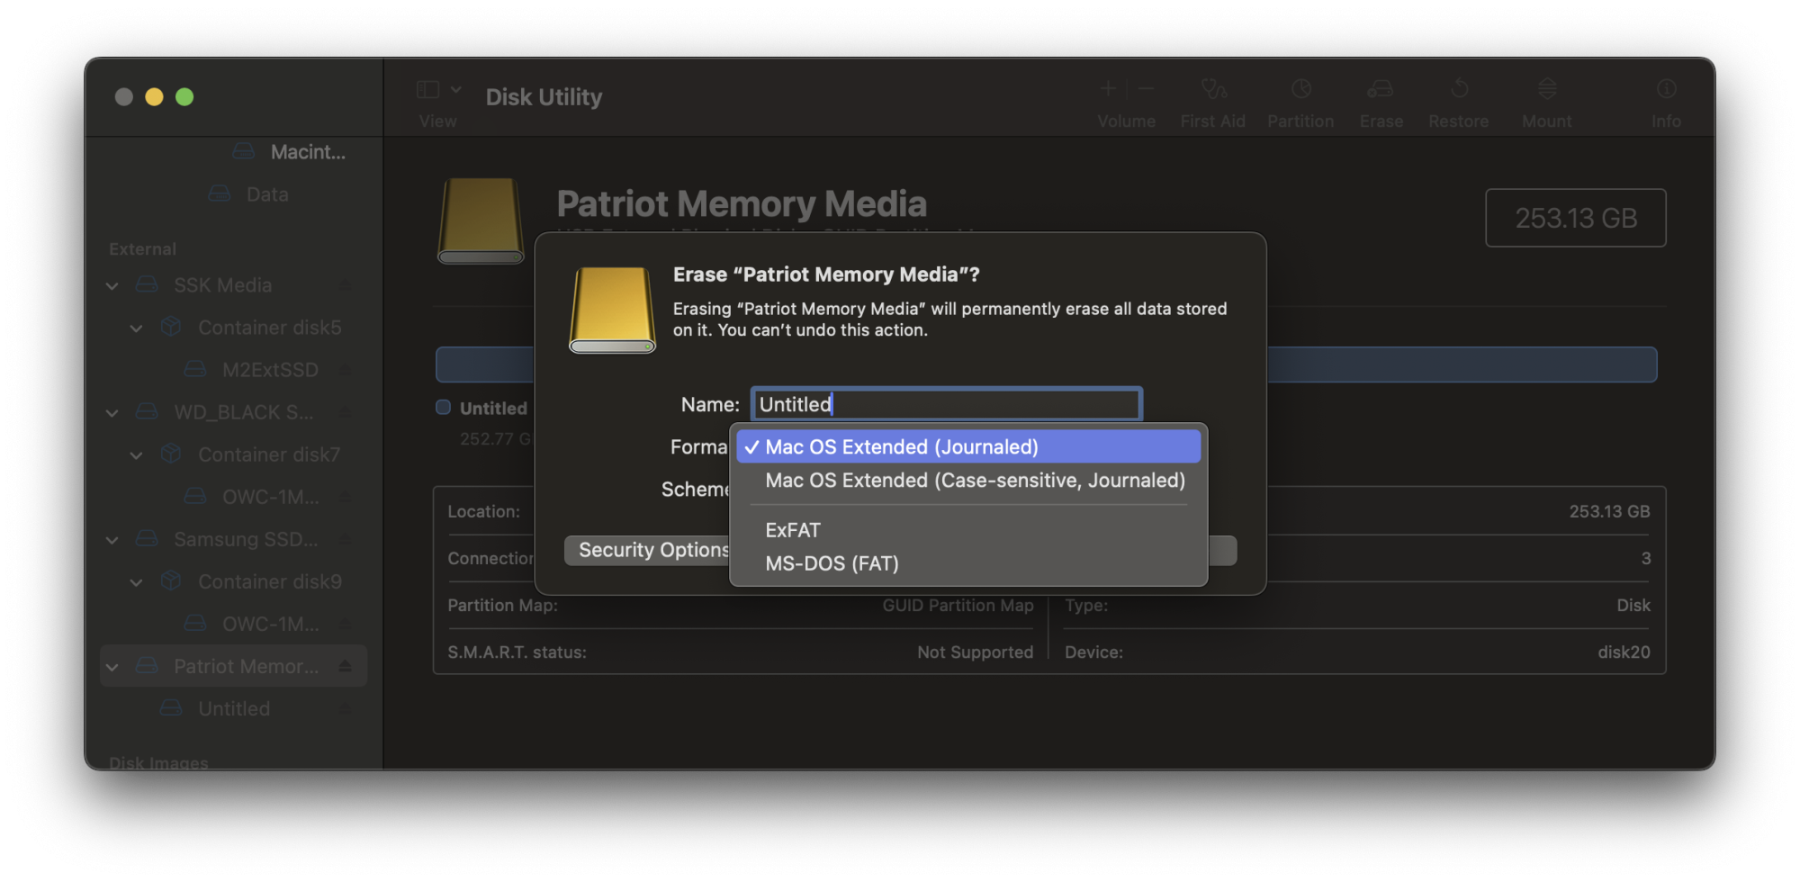Select SSK Media in the sidebar
The height and width of the screenshot is (882, 1800).
tap(222, 285)
